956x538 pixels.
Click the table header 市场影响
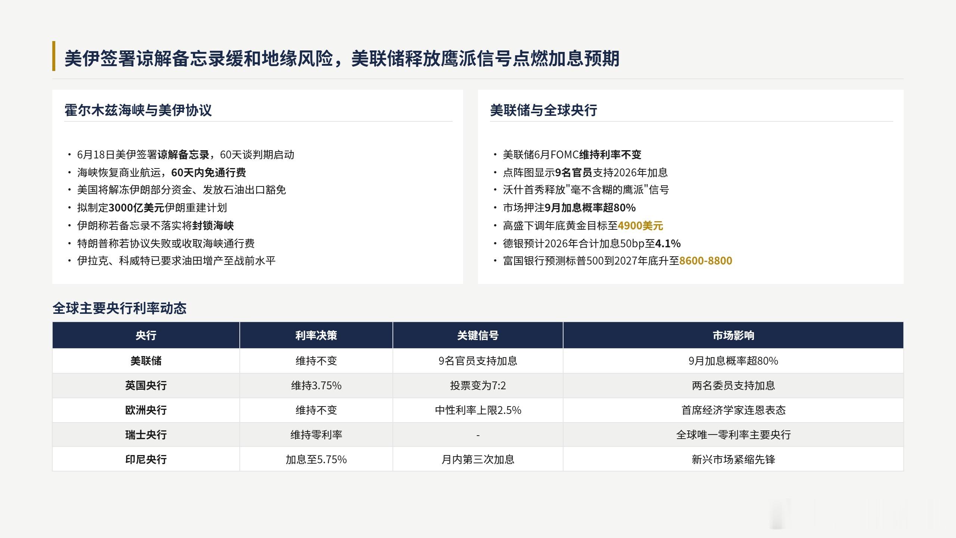tap(733, 336)
